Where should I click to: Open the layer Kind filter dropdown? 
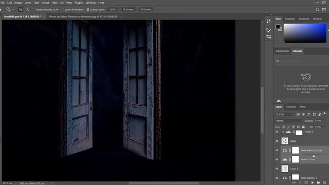click(x=284, y=114)
